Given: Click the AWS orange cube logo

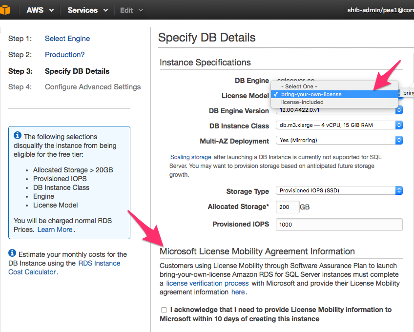Looking at the screenshot, I should tap(4, 10).
